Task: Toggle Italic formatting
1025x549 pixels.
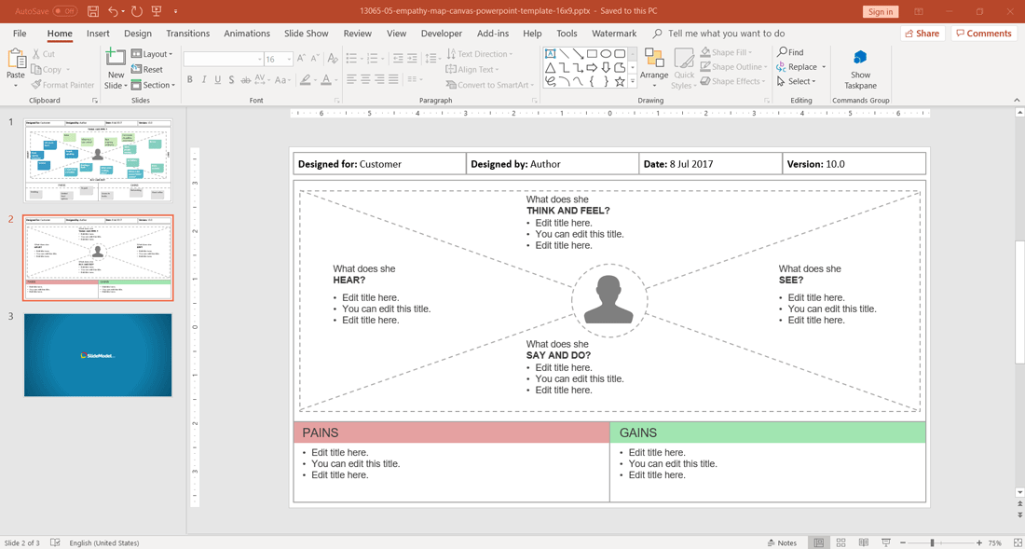Action: (203, 80)
